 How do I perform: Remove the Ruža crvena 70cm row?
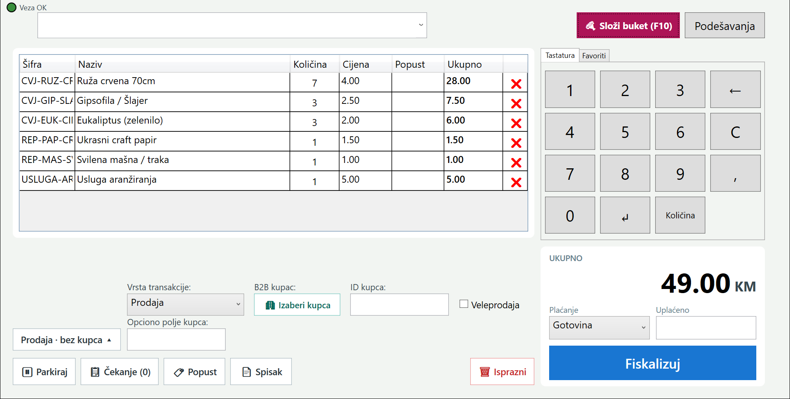click(x=516, y=84)
